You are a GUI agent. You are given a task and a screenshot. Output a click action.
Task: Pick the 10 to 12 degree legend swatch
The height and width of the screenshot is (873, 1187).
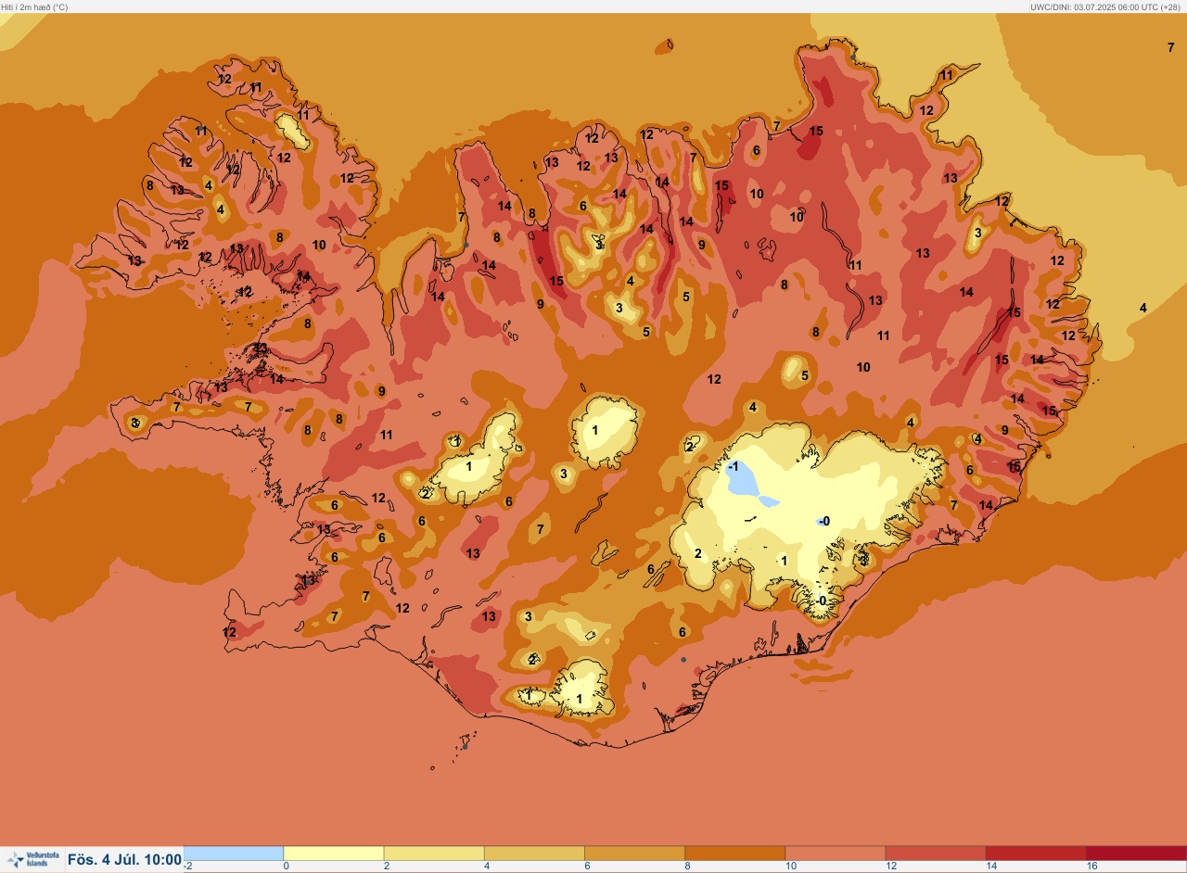835,854
